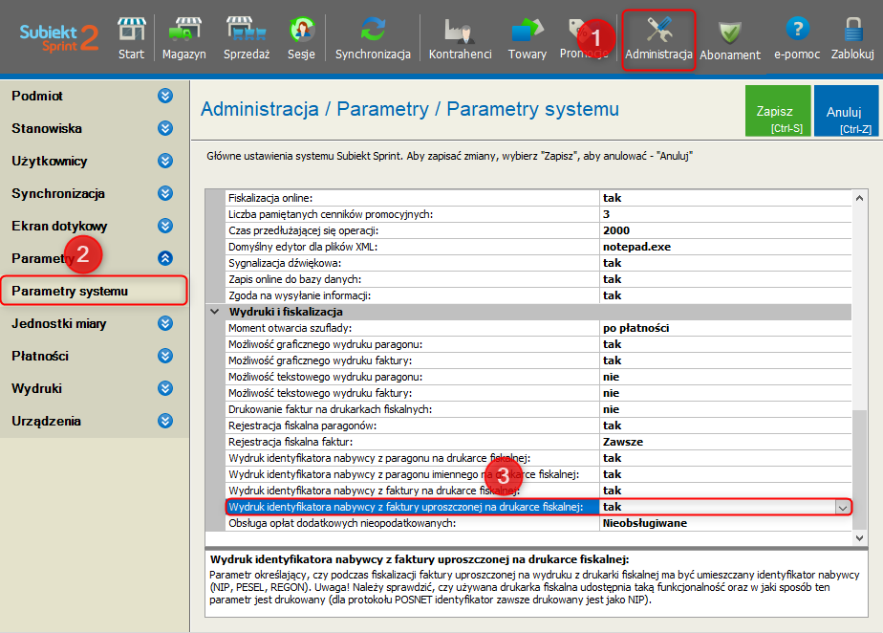883x633 pixels.
Task: Open dropdown for Wydruk identyfikatora faktury uproszczonej
Action: click(842, 508)
